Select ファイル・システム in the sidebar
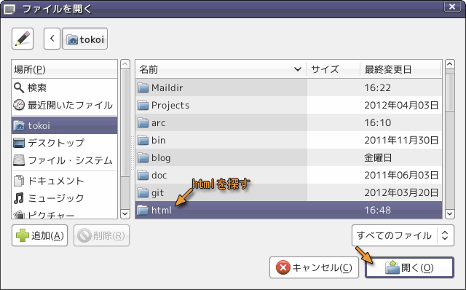Image resolution: width=466 pixels, height=290 pixels. point(65,160)
